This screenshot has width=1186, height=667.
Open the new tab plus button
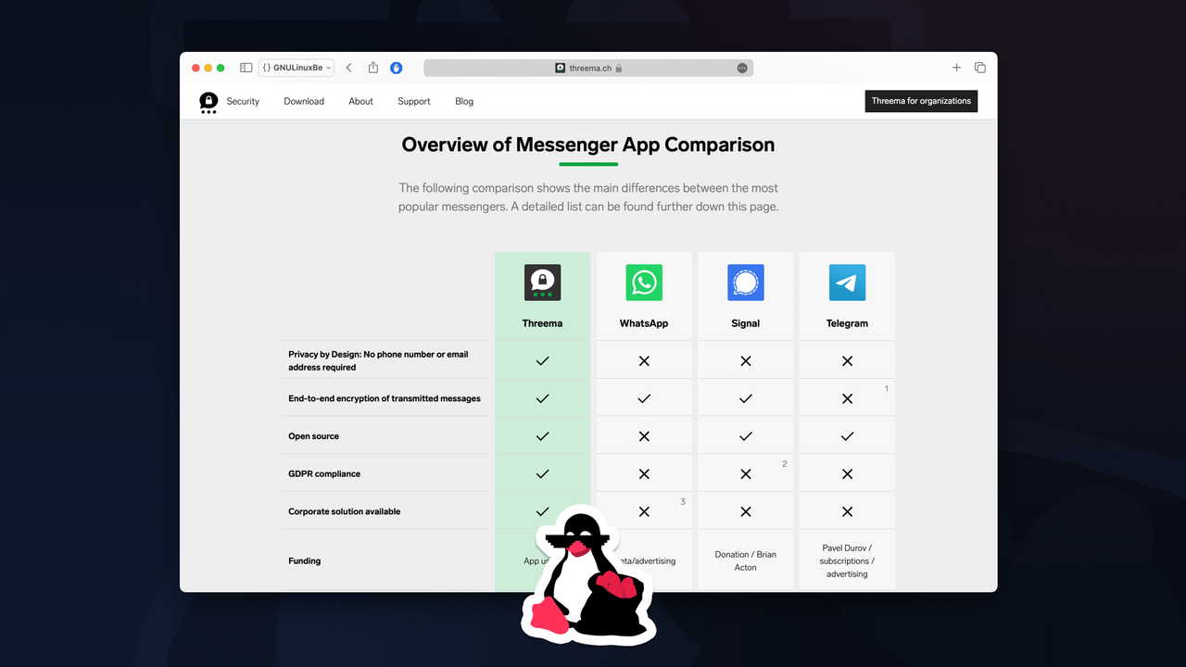(x=957, y=68)
